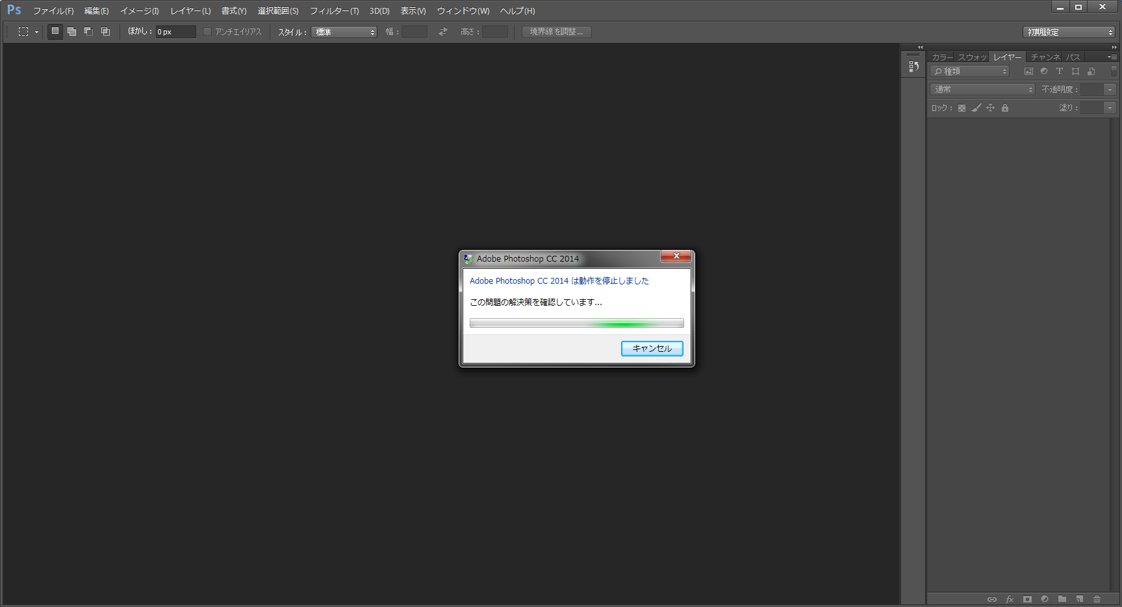This screenshot has height=607, width=1122.
Task: Click the create new layer icon
Action: (x=1080, y=599)
